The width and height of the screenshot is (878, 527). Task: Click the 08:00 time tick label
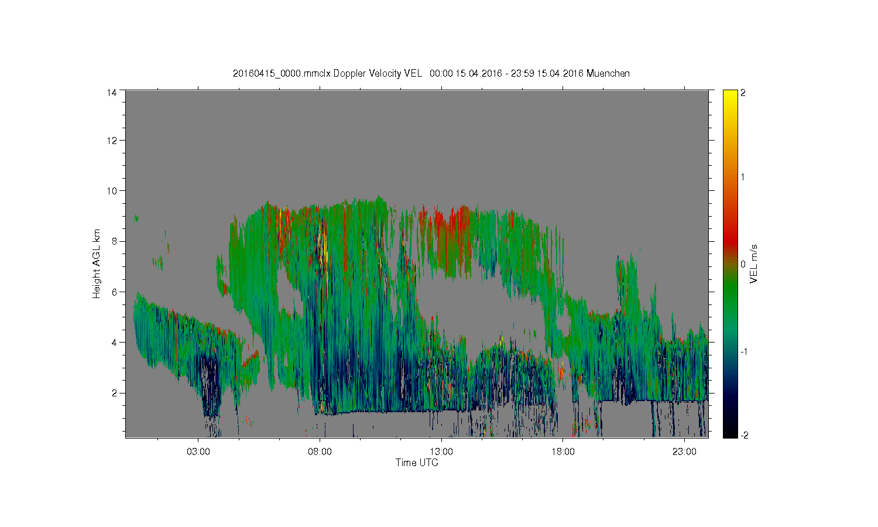[320, 452]
